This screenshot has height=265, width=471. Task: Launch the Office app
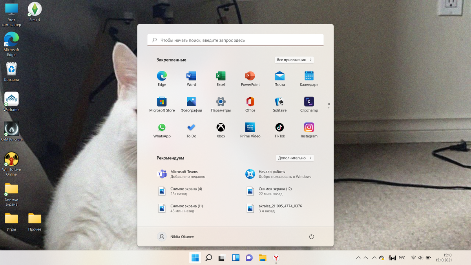(x=250, y=104)
